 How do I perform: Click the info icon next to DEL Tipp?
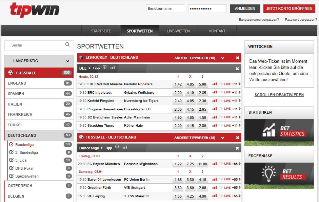(104, 67)
